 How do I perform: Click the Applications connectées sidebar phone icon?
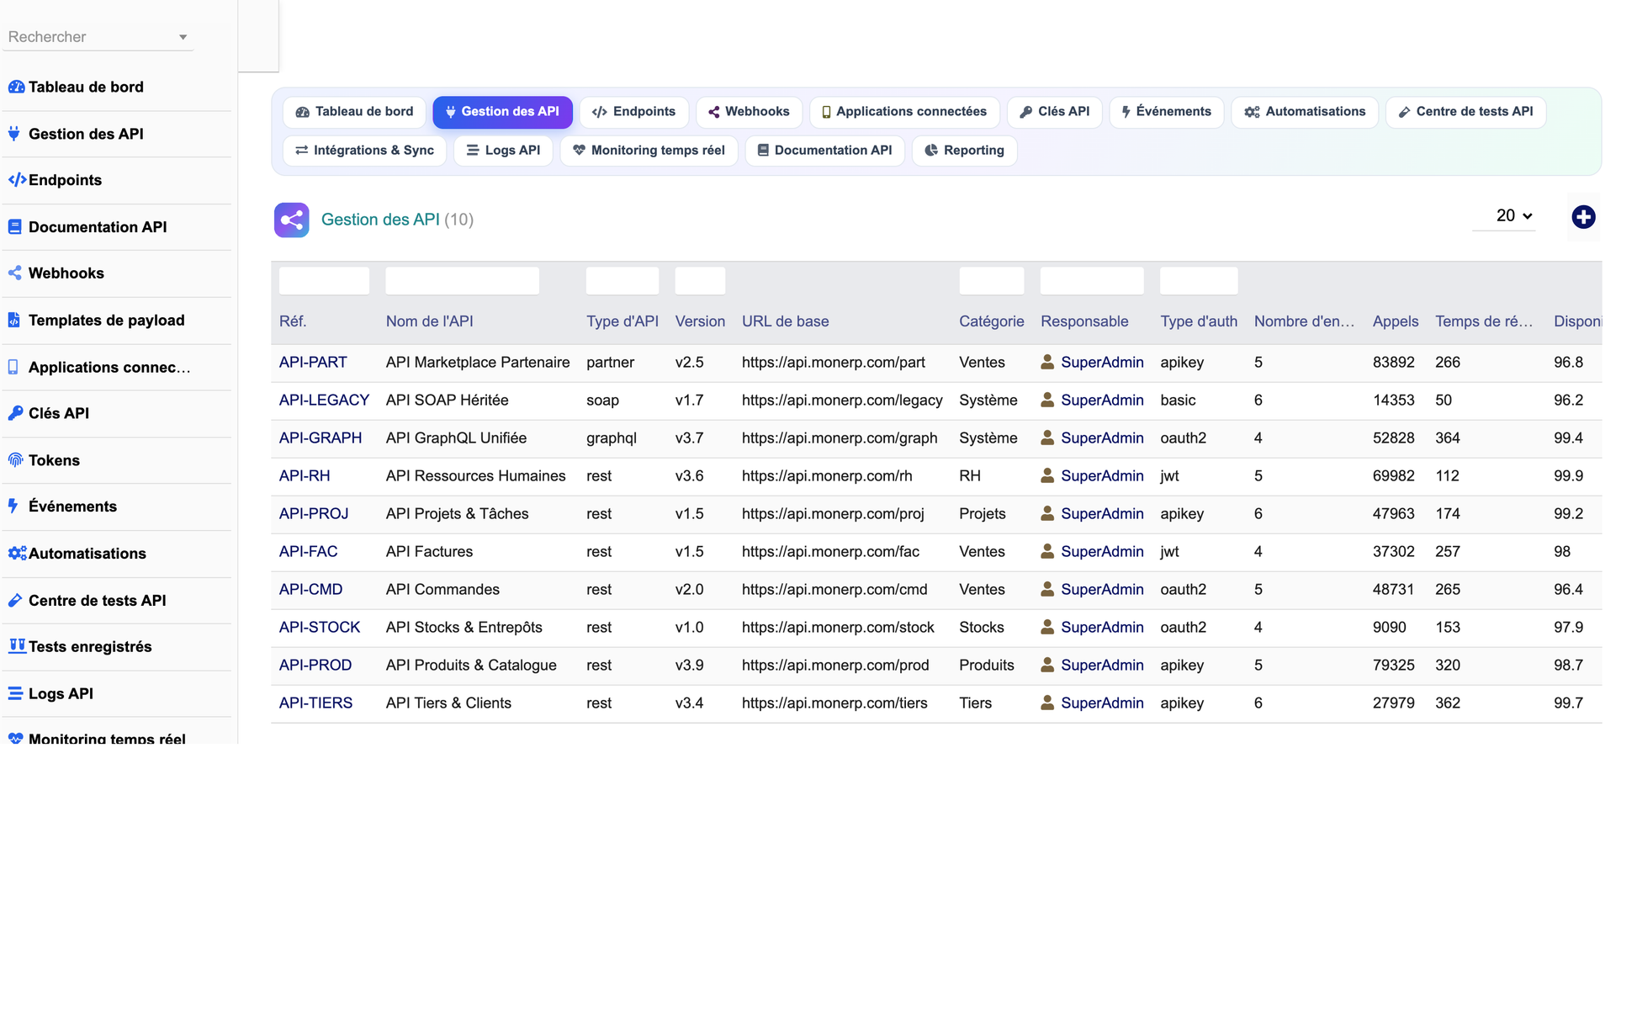(13, 367)
